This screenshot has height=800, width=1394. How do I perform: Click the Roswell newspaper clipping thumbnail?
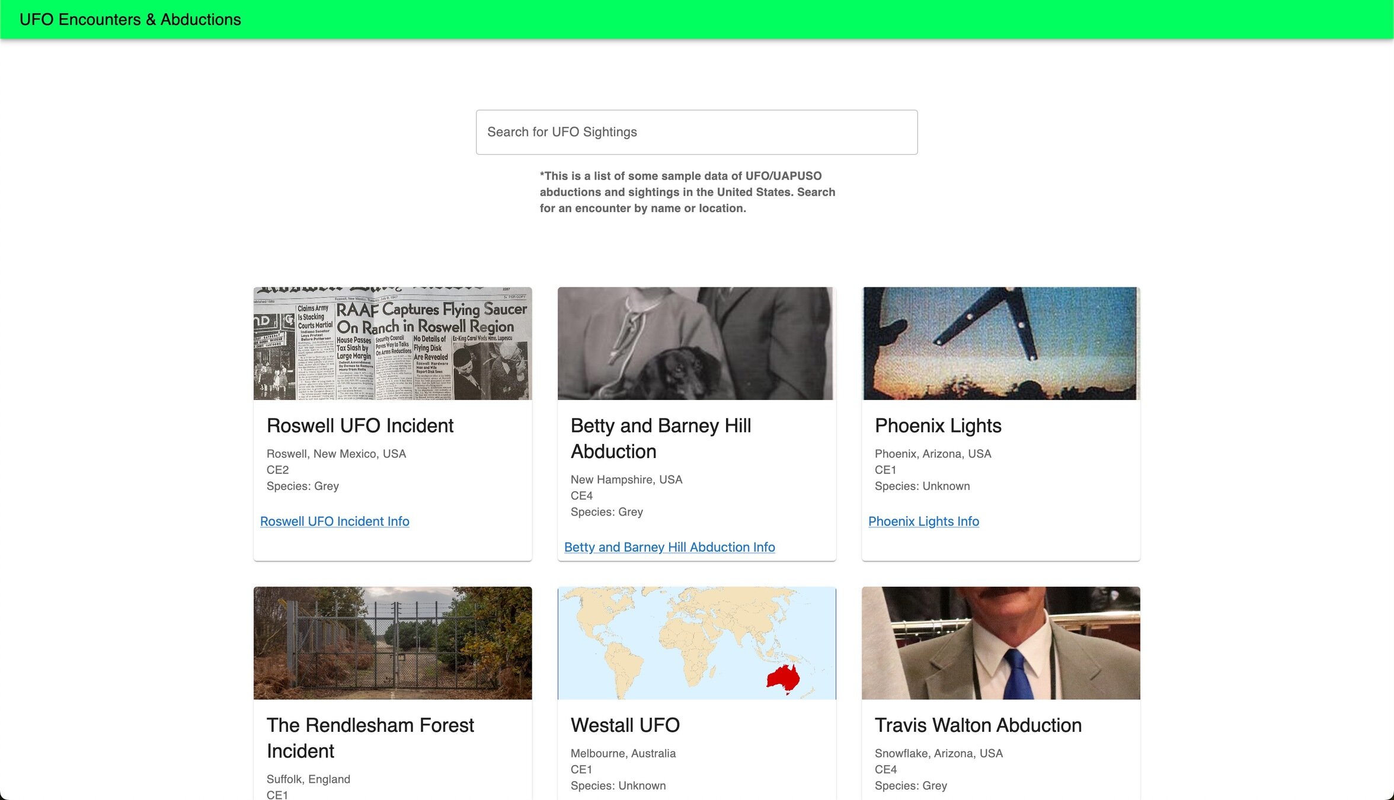(392, 344)
